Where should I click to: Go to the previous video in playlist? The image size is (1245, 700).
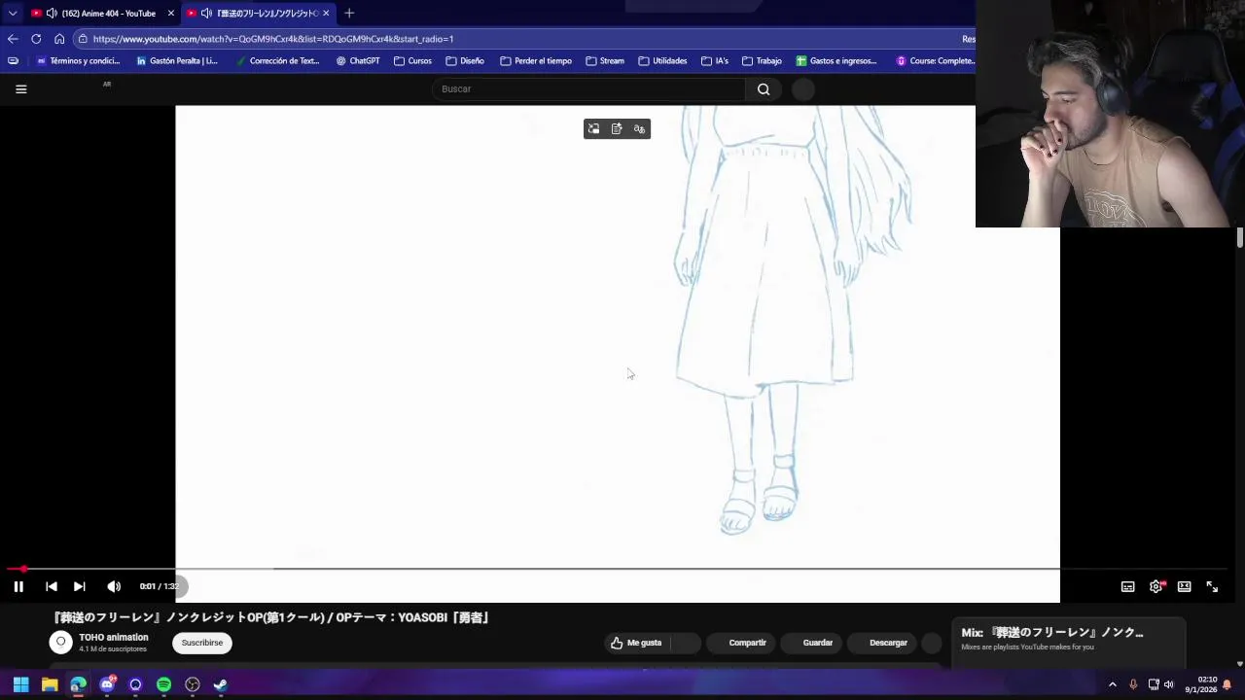pos(52,586)
